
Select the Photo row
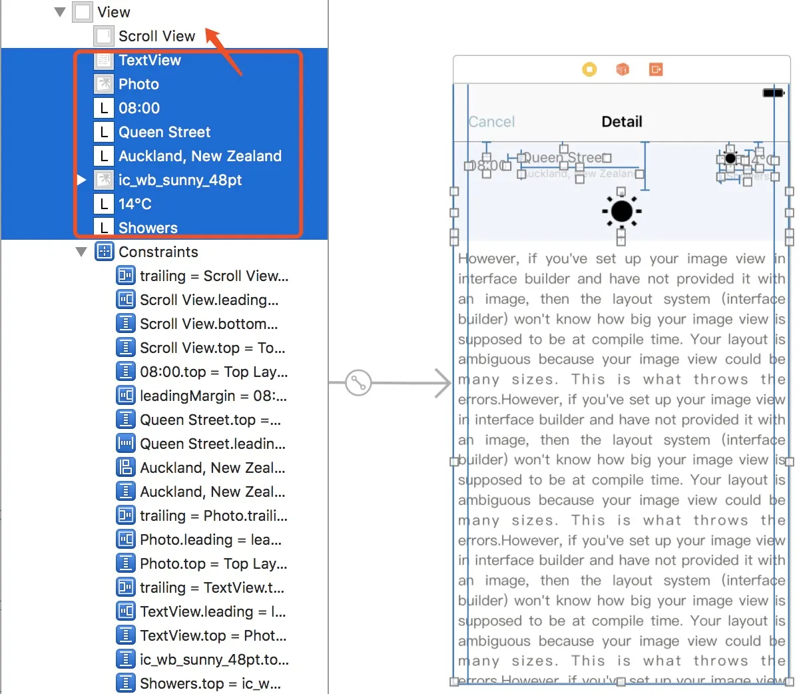164,84
